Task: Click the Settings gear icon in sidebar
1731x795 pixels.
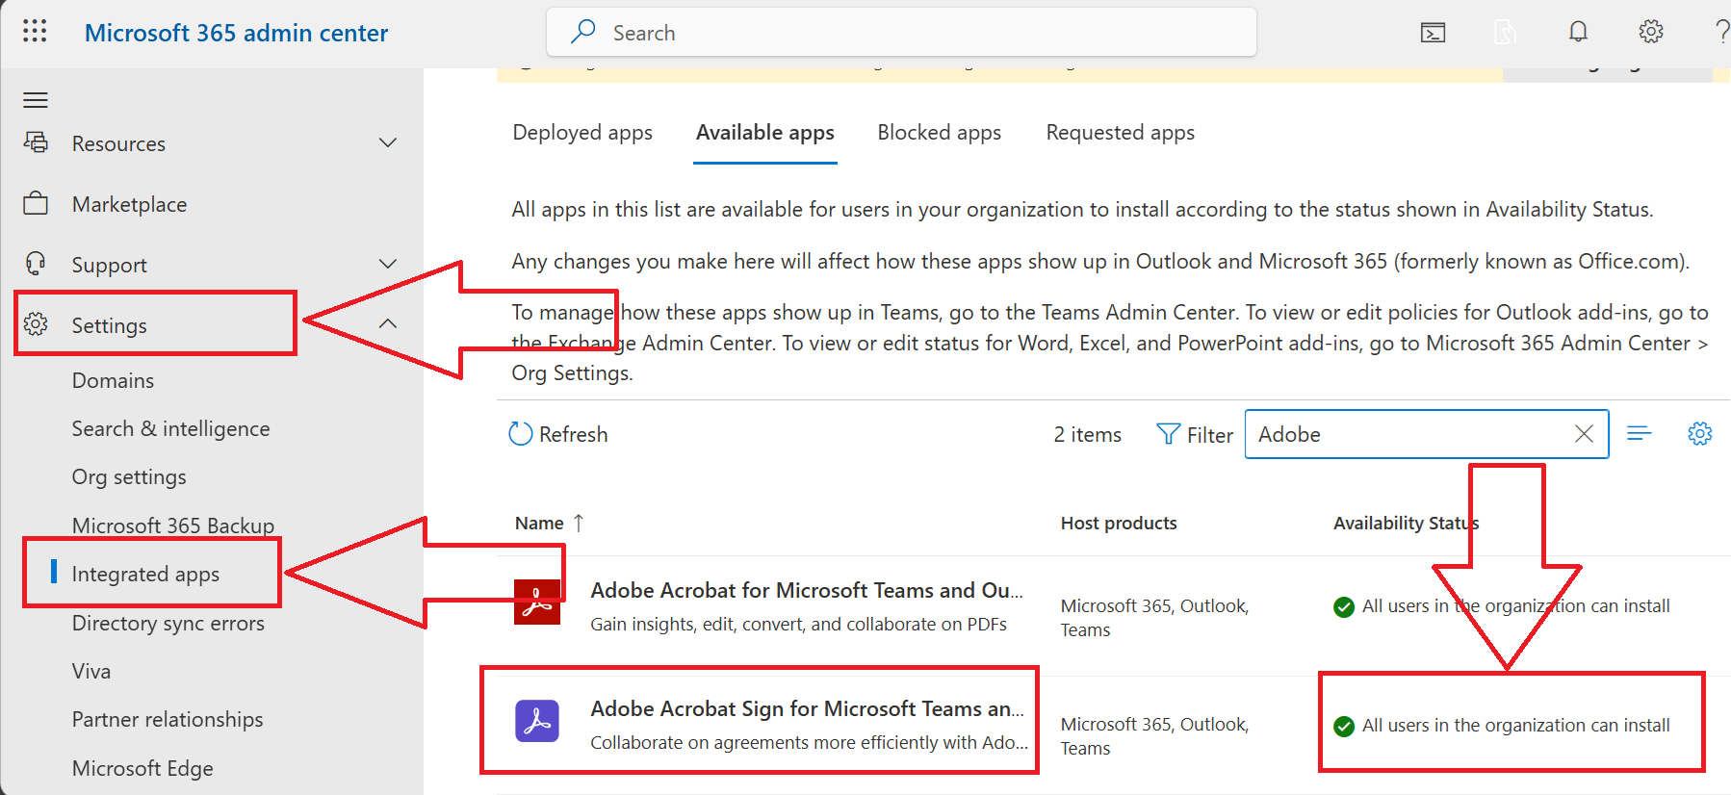Action: [x=36, y=324]
